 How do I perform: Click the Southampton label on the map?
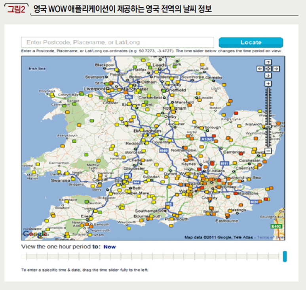(x=149, y=211)
